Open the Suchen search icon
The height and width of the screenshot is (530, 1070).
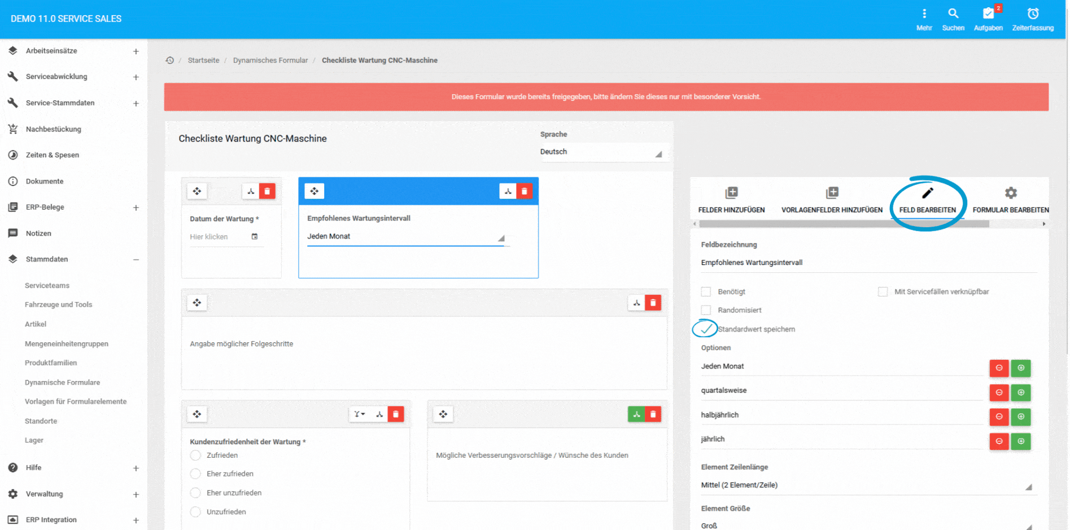pyautogui.click(x=953, y=18)
